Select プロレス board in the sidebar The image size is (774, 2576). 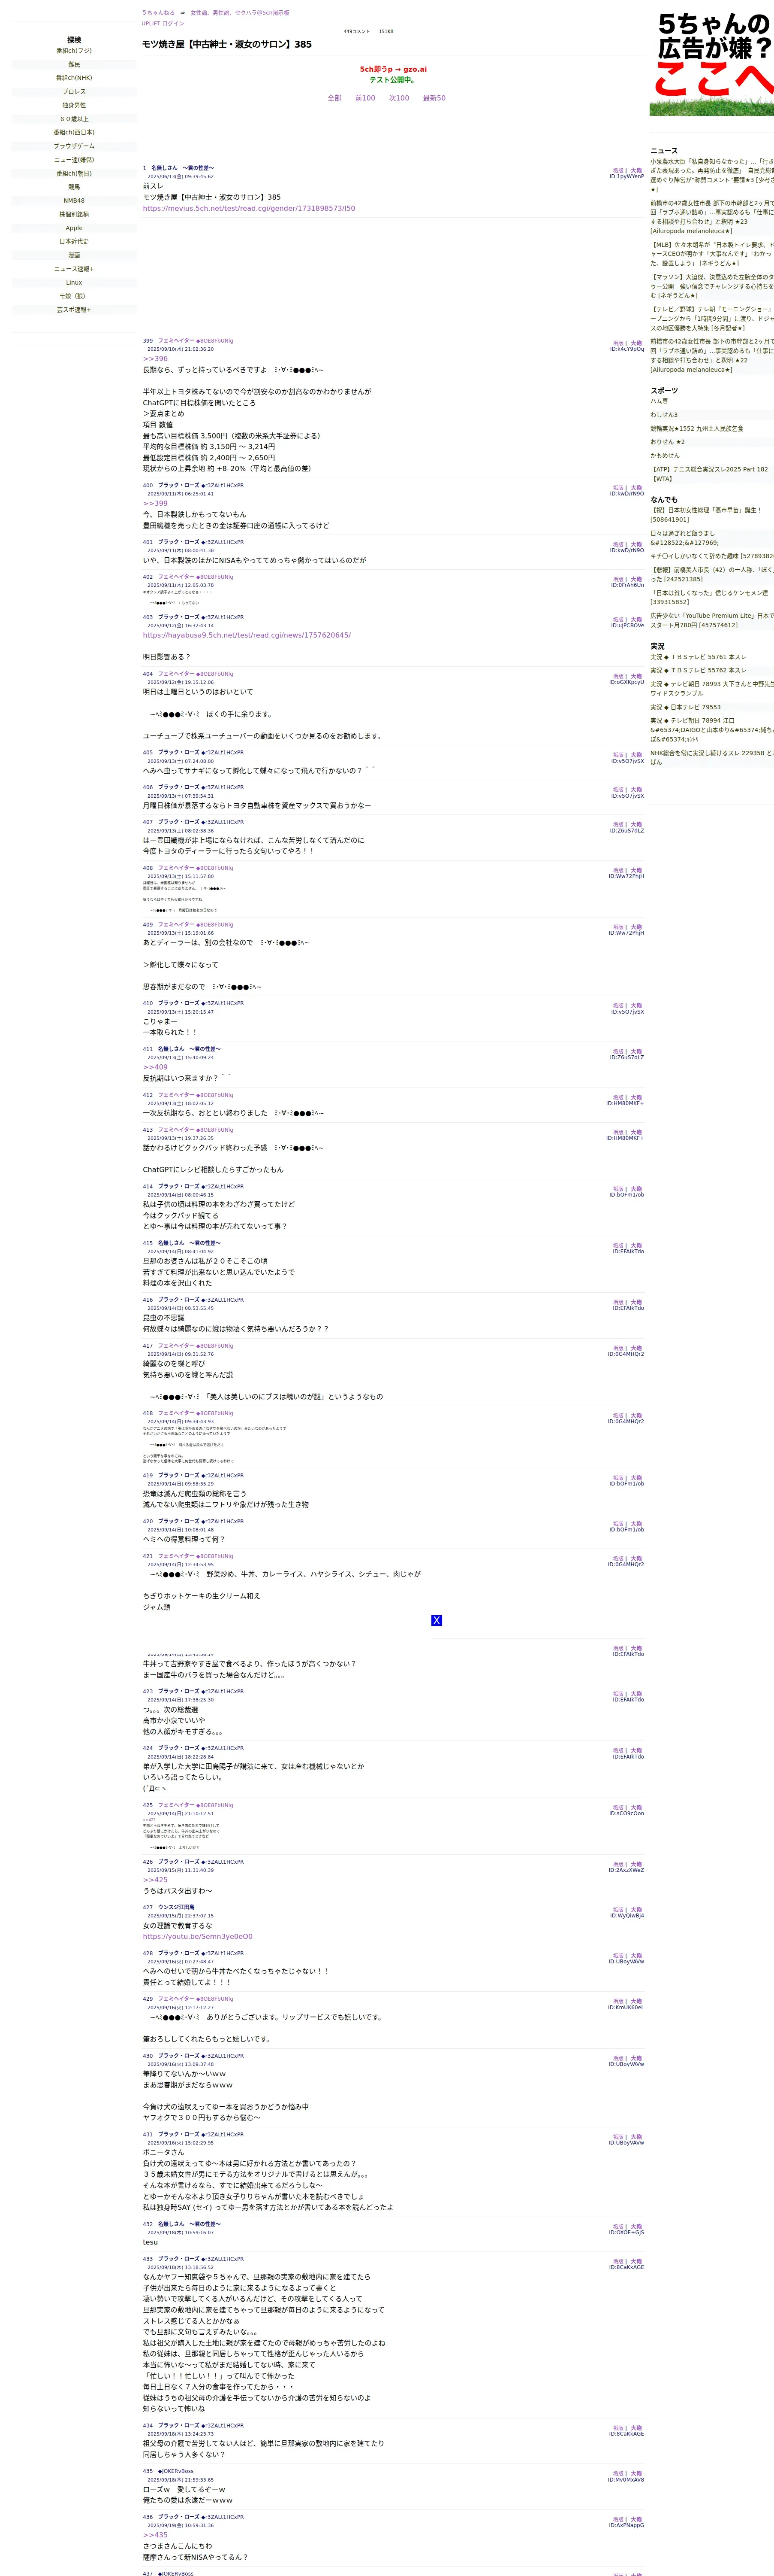(74, 92)
